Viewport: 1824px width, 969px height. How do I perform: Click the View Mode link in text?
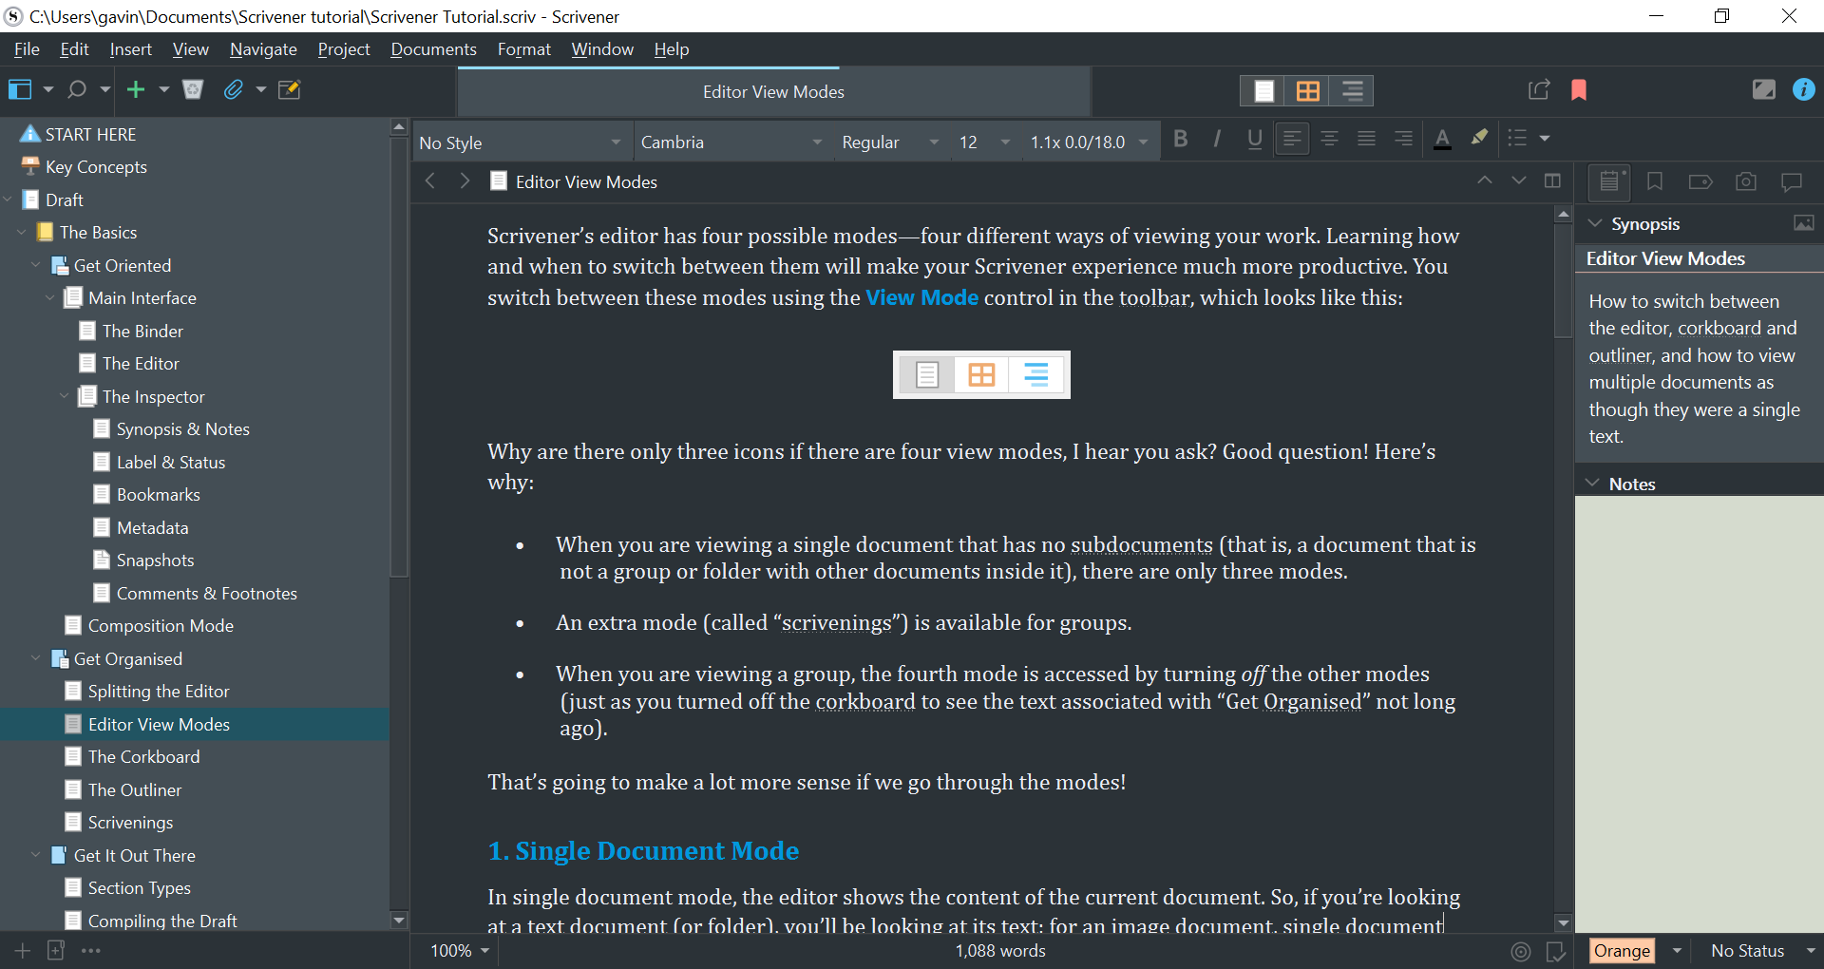[921, 297]
